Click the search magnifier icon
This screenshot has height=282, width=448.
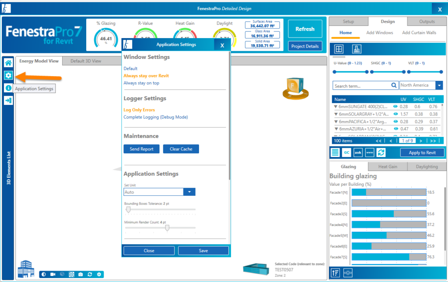[x=394, y=85]
